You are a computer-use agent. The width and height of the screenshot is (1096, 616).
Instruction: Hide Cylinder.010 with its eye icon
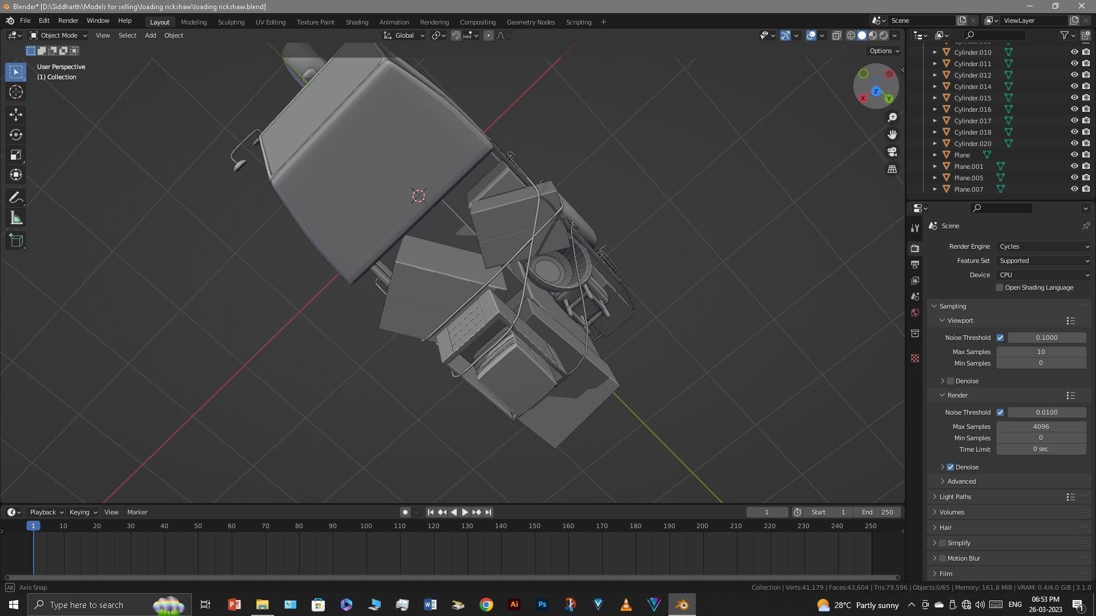pyautogui.click(x=1074, y=52)
